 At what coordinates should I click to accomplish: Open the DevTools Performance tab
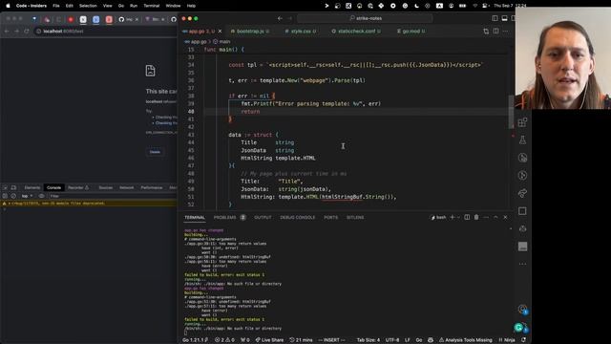152,187
